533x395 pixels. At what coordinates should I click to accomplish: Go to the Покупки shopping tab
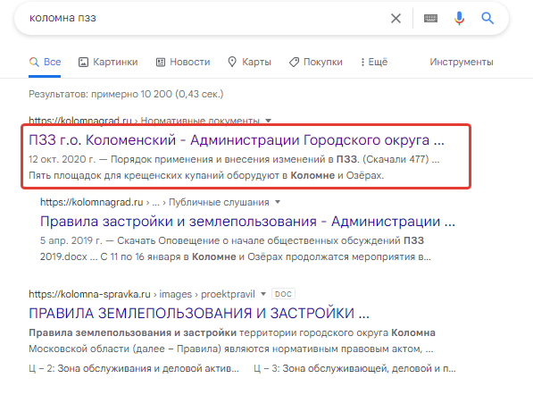pos(316,62)
